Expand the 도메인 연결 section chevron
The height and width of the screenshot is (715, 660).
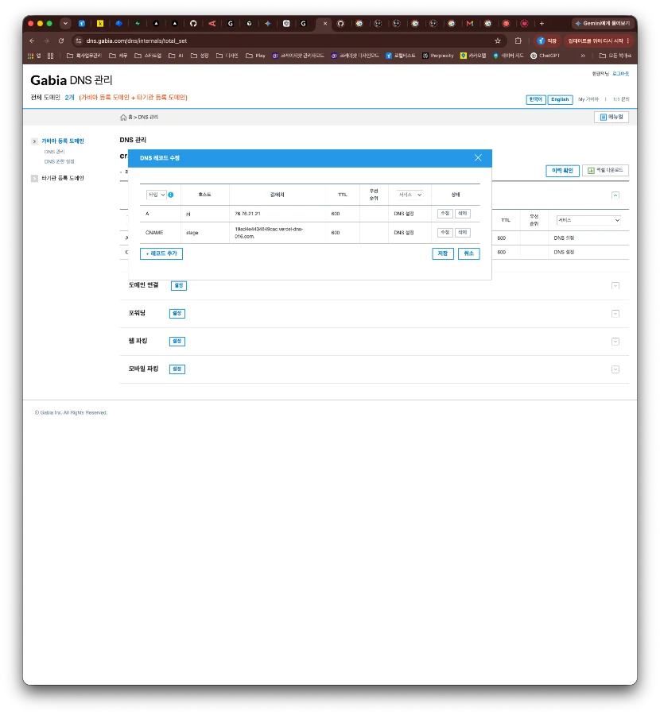coord(615,286)
